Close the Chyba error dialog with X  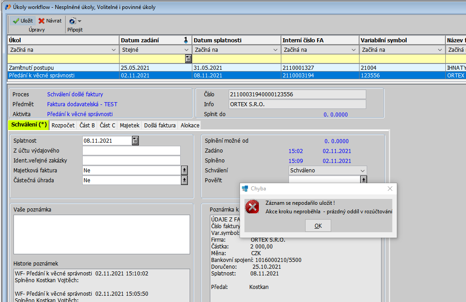coord(390,189)
